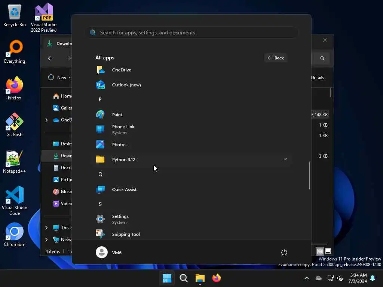Select Music in the File Explorer sidebar
This screenshot has width=383, height=287.
pos(62,192)
